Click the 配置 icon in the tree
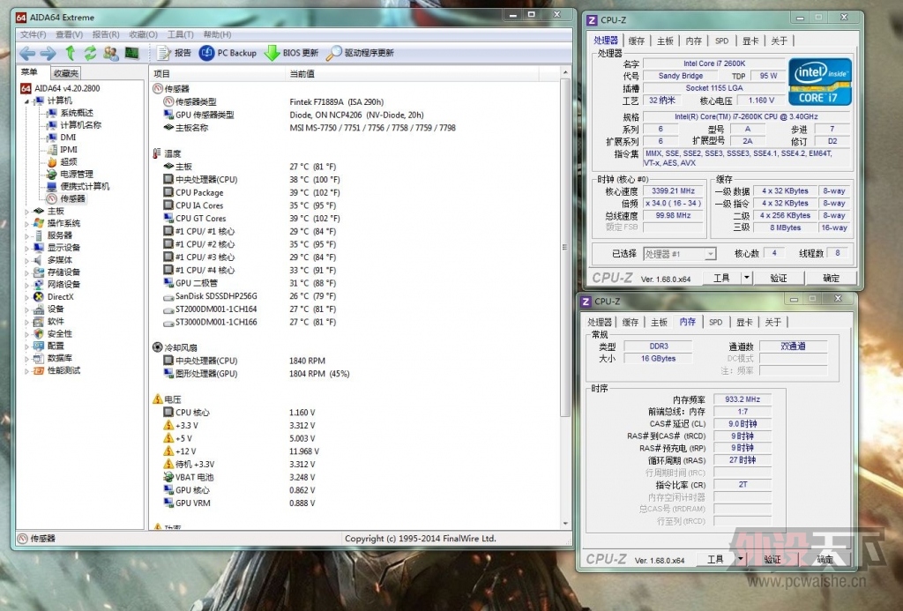The width and height of the screenshot is (903, 611). 39,346
